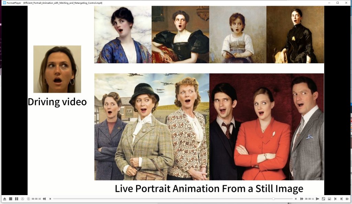The image size is (352, 204).
Task: Go to previous file in playlist
Action: click(x=335, y=199)
